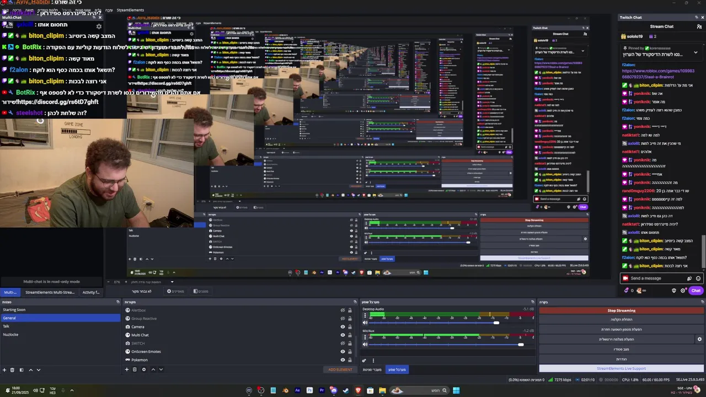
Task: Mute Desktop Audio speaker icon
Action: click(365, 323)
